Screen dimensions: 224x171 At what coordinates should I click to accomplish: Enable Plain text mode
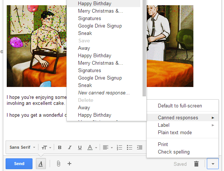(x=175, y=132)
